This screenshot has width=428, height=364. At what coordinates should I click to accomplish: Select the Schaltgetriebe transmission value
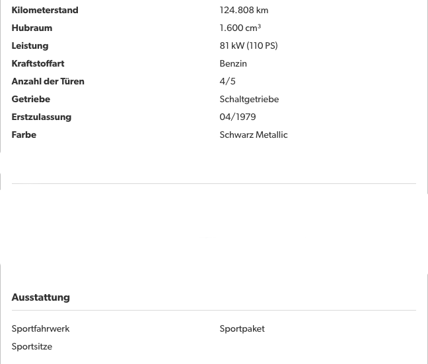pos(249,99)
